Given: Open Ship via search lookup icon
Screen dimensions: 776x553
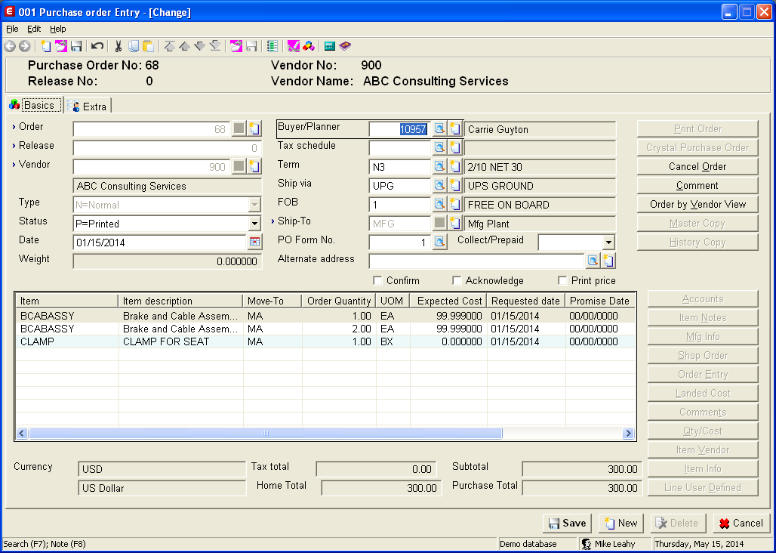Looking at the screenshot, I should click(x=439, y=185).
